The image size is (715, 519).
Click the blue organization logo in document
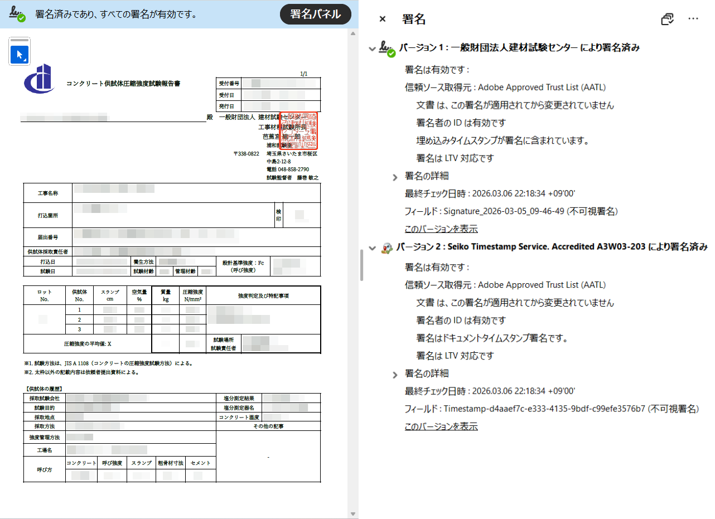click(40, 80)
